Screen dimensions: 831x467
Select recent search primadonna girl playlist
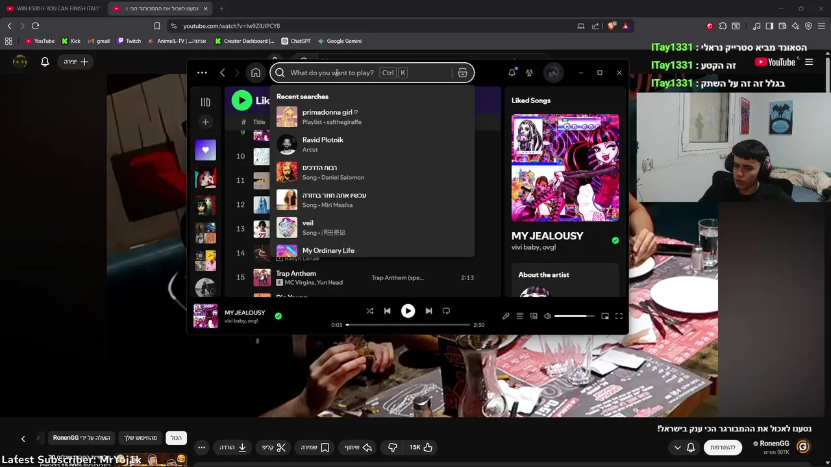click(372, 117)
